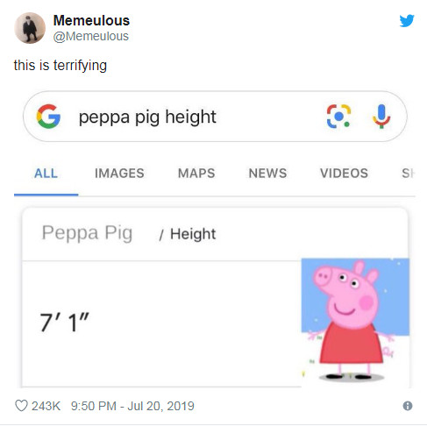Open the tweet timestamp Jul 20, 2019
427x426 pixels.
(x=132, y=406)
